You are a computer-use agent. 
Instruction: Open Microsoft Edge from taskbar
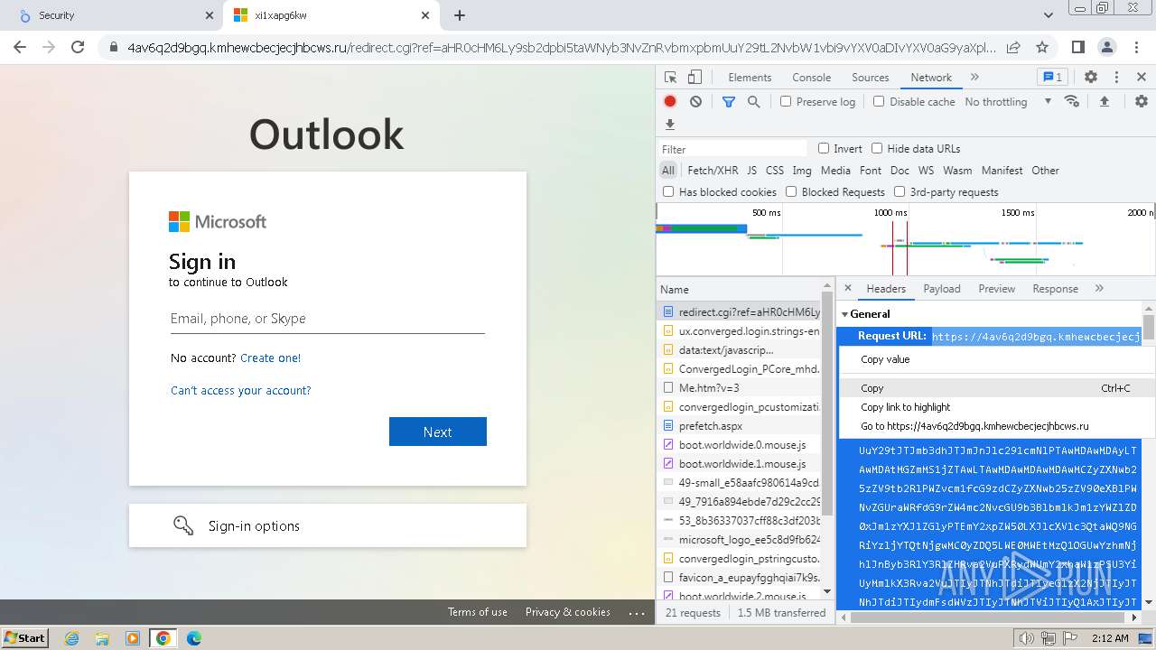pyautogui.click(x=193, y=638)
